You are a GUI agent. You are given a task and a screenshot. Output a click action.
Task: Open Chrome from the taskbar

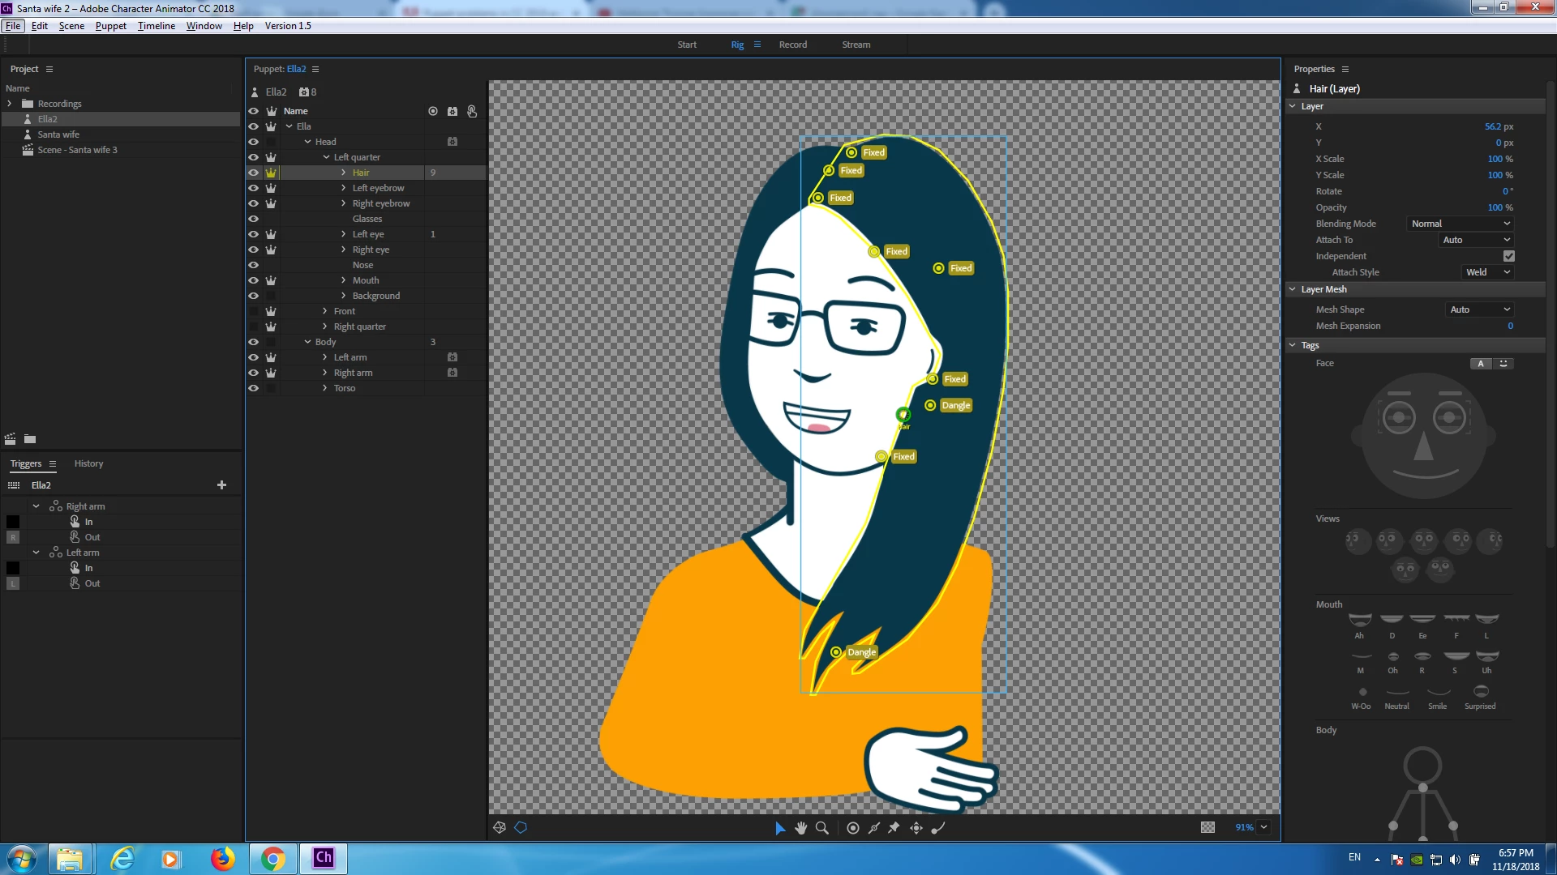[273, 858]
